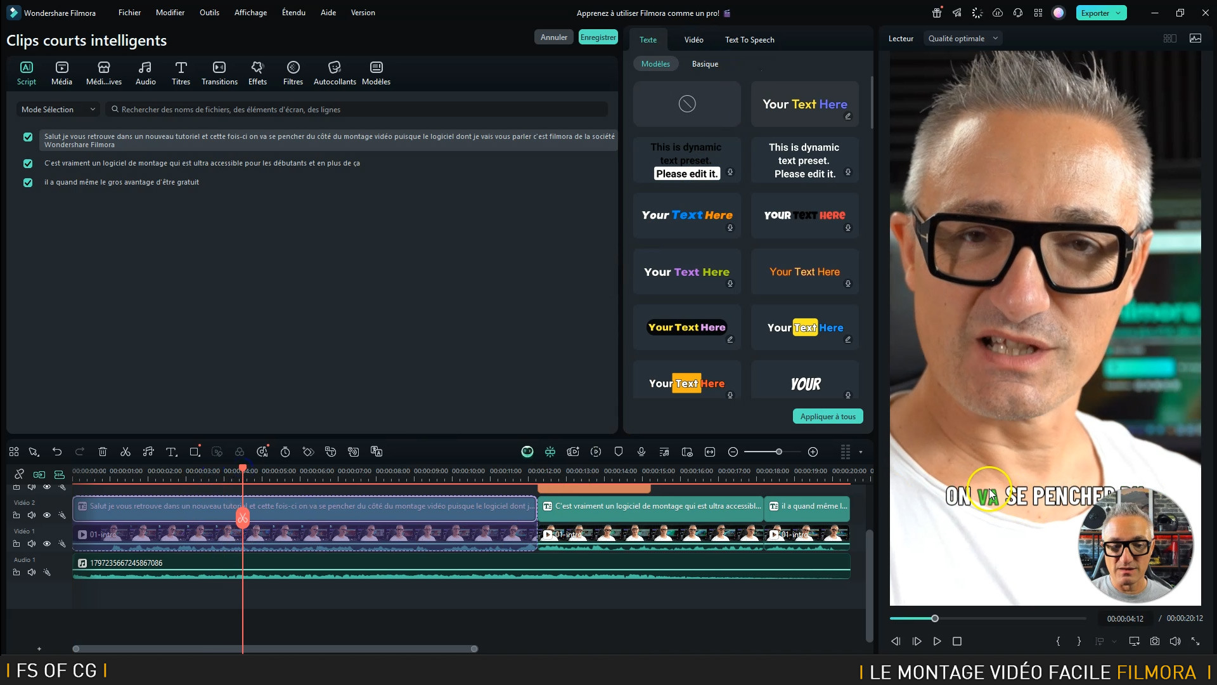Click the undo arrow in timeline toolbar
This screenshot has width=1217, height=685.
[x=57, y=452]
